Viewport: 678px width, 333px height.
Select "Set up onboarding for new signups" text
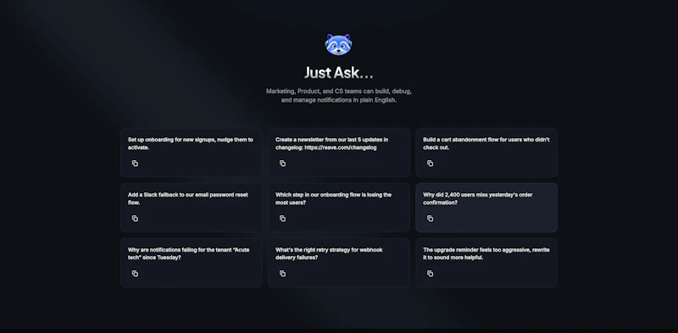point(171,140)
